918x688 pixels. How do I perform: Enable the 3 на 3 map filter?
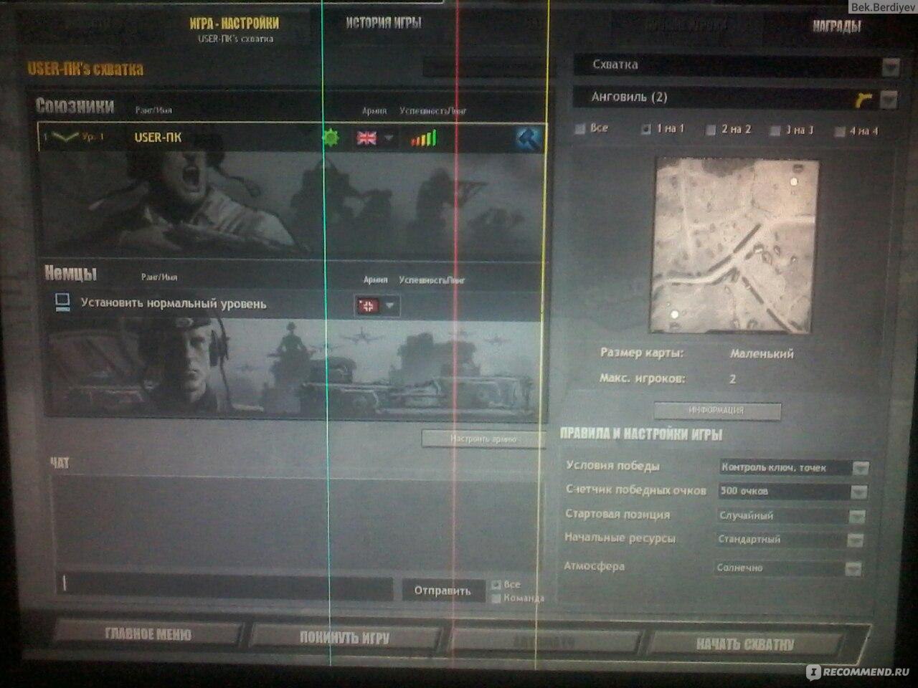pyautogui.click(x=775, y=131)
